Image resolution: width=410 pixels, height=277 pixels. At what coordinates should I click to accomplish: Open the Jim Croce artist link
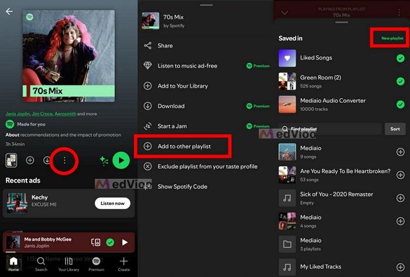tap(42, 114)
